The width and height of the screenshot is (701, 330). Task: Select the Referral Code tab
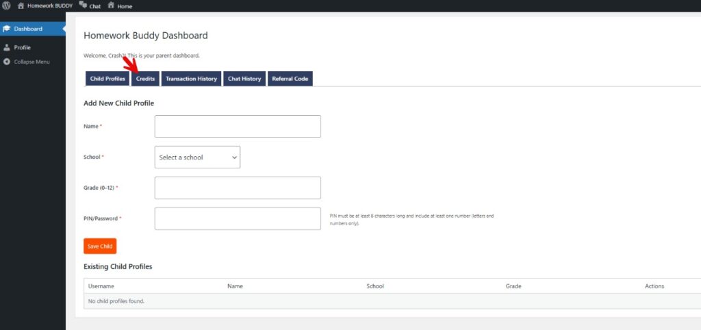point(290,79)
